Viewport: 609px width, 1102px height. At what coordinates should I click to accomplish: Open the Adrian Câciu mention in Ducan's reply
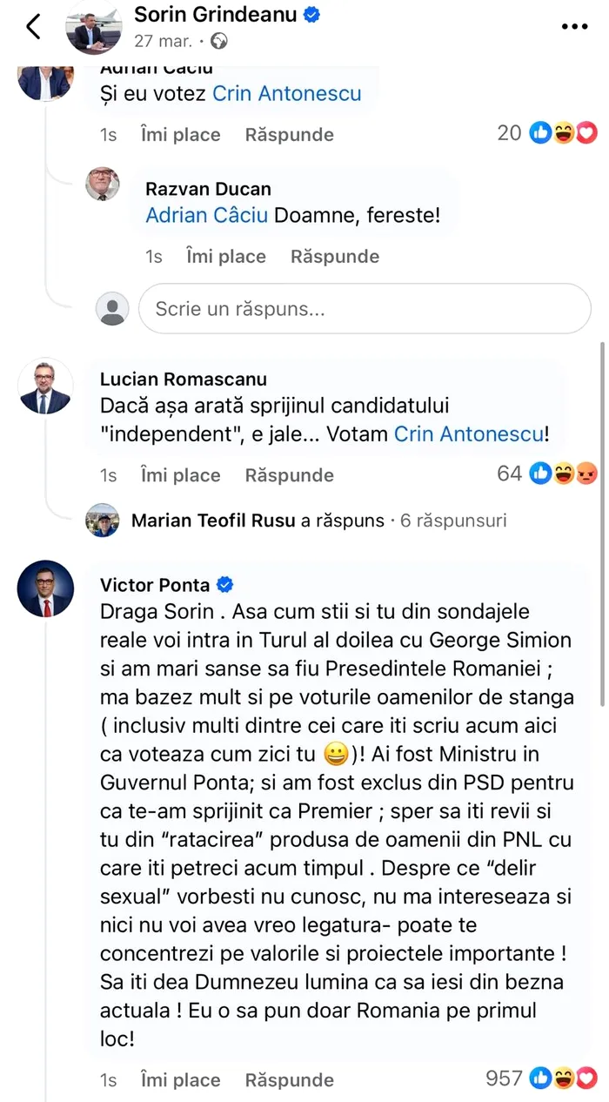click(x=206, y=215)
